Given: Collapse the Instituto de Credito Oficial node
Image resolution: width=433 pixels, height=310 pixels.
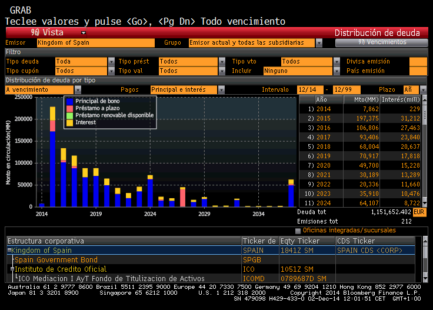Looking at the screenshot, I should (x=12, y=269).
